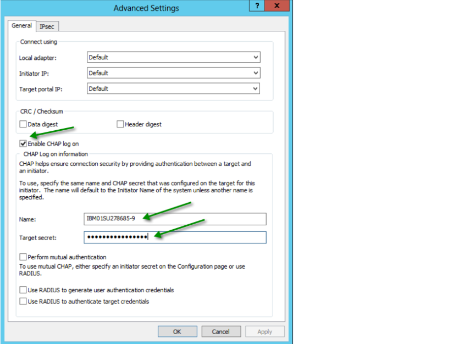
Task: Click the question mark help button
Action: (x=257, y=6)
